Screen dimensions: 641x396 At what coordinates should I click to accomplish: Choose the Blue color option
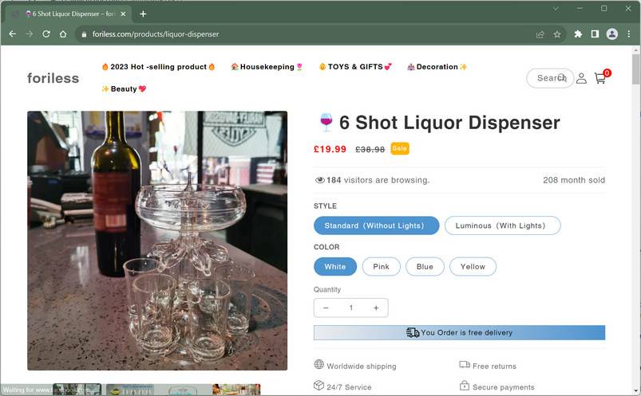(x=425, y=267)
